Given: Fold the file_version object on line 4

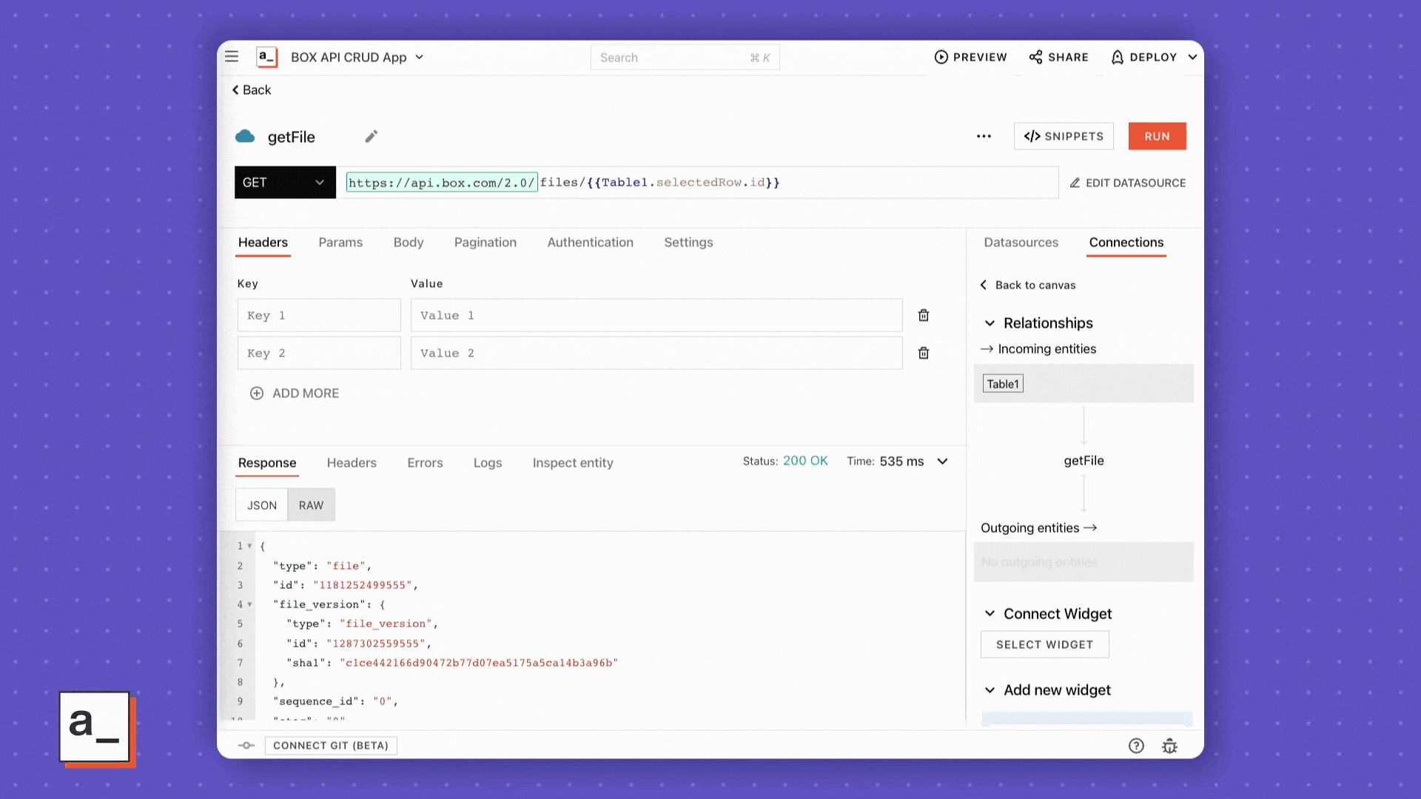Looking at the screenshot, I should (x=250, y=604).
